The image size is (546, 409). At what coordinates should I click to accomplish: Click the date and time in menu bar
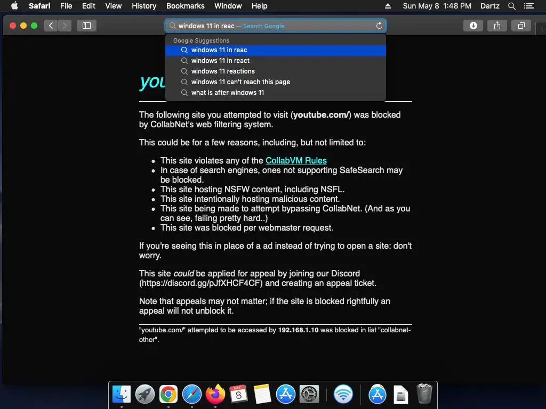pyautogui.click(x=437, y=6)
